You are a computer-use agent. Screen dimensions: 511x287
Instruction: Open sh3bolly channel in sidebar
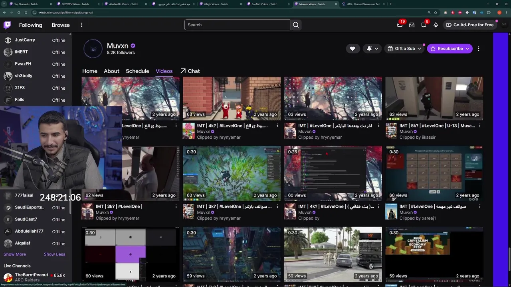[x=35, y=76]
